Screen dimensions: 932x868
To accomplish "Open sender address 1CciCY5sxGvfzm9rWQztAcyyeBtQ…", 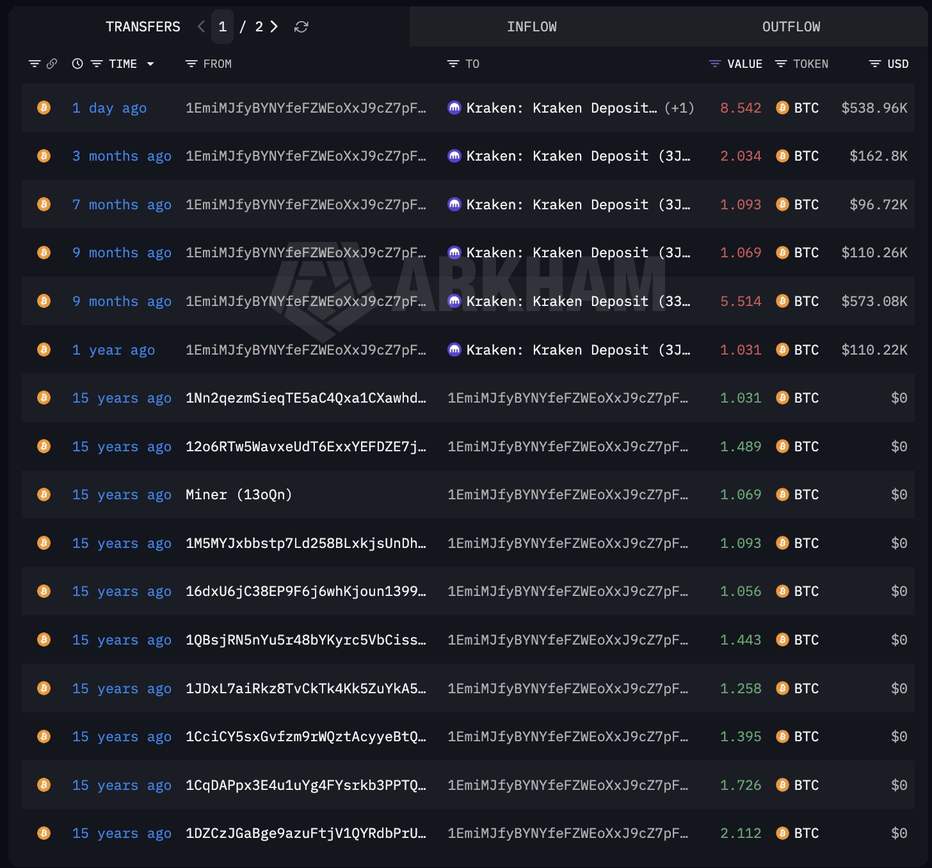I will [x=306, y=737].
